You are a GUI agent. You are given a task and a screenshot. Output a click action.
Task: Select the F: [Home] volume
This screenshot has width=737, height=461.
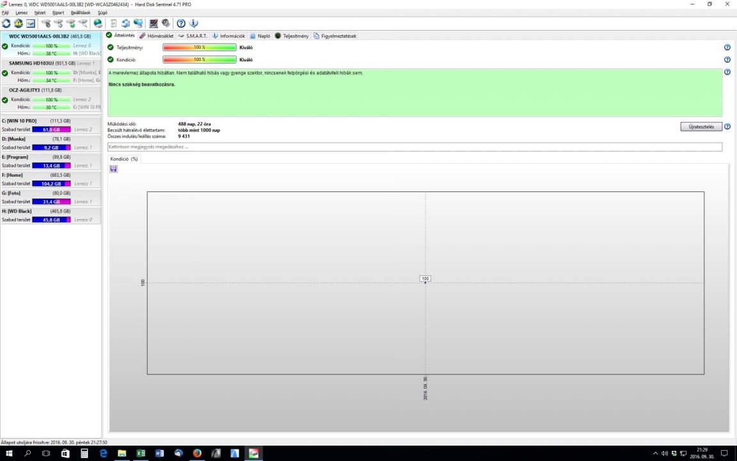point(51,179)
